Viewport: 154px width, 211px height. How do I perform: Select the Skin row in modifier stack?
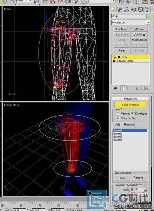131,57
